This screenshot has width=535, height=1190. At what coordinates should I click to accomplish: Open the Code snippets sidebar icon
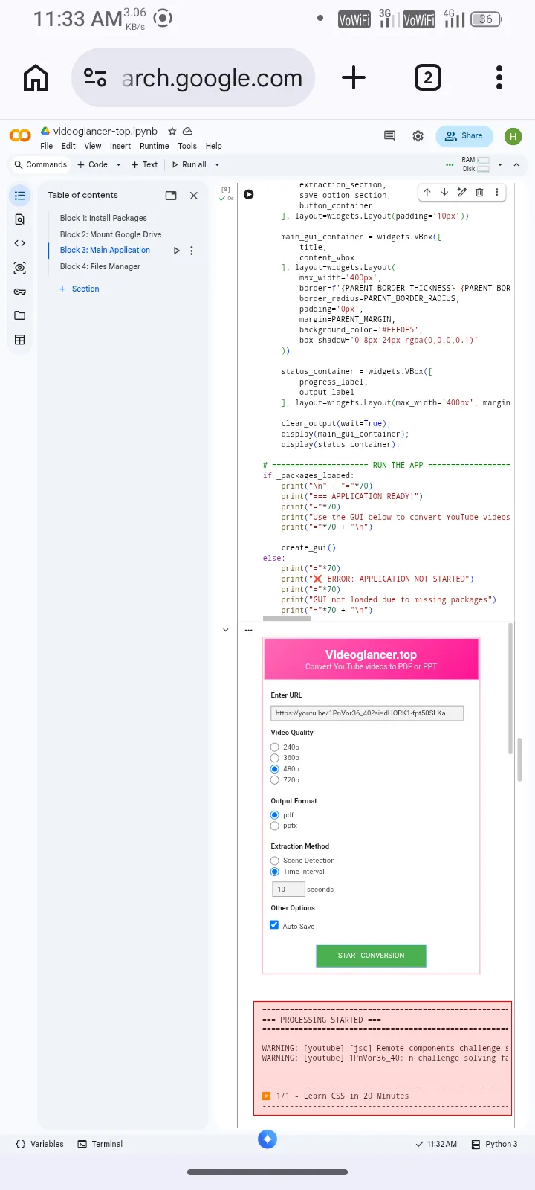[20, 243]
